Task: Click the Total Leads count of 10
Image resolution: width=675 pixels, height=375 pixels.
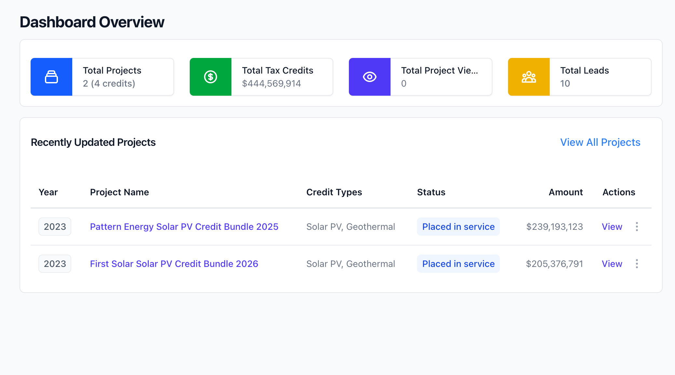Action: pyautogui.click(x=565, y=84)
